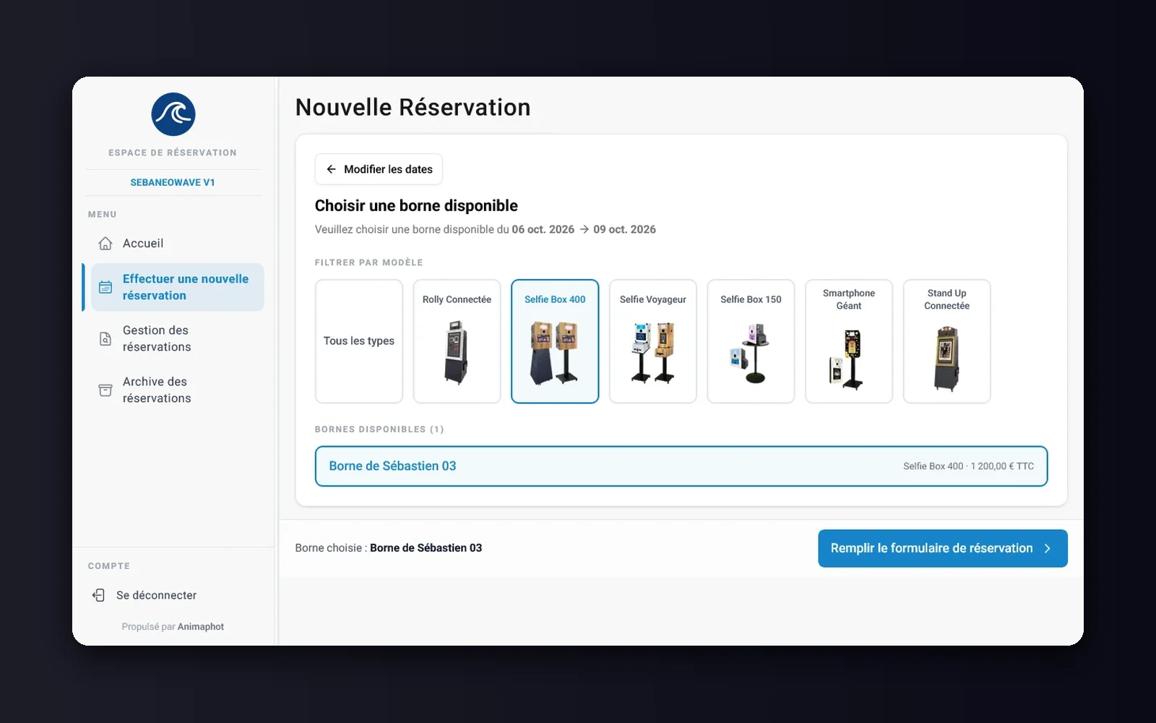1156x723 pixels.
Task: Click the back arrow in Modifier les dates
Action: (x=331, y=169)
